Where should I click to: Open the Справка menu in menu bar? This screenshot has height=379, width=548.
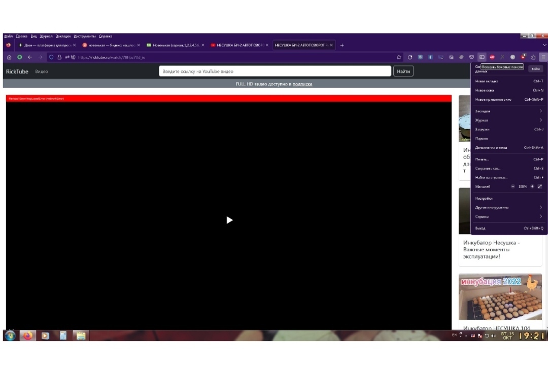click(106, 36)
